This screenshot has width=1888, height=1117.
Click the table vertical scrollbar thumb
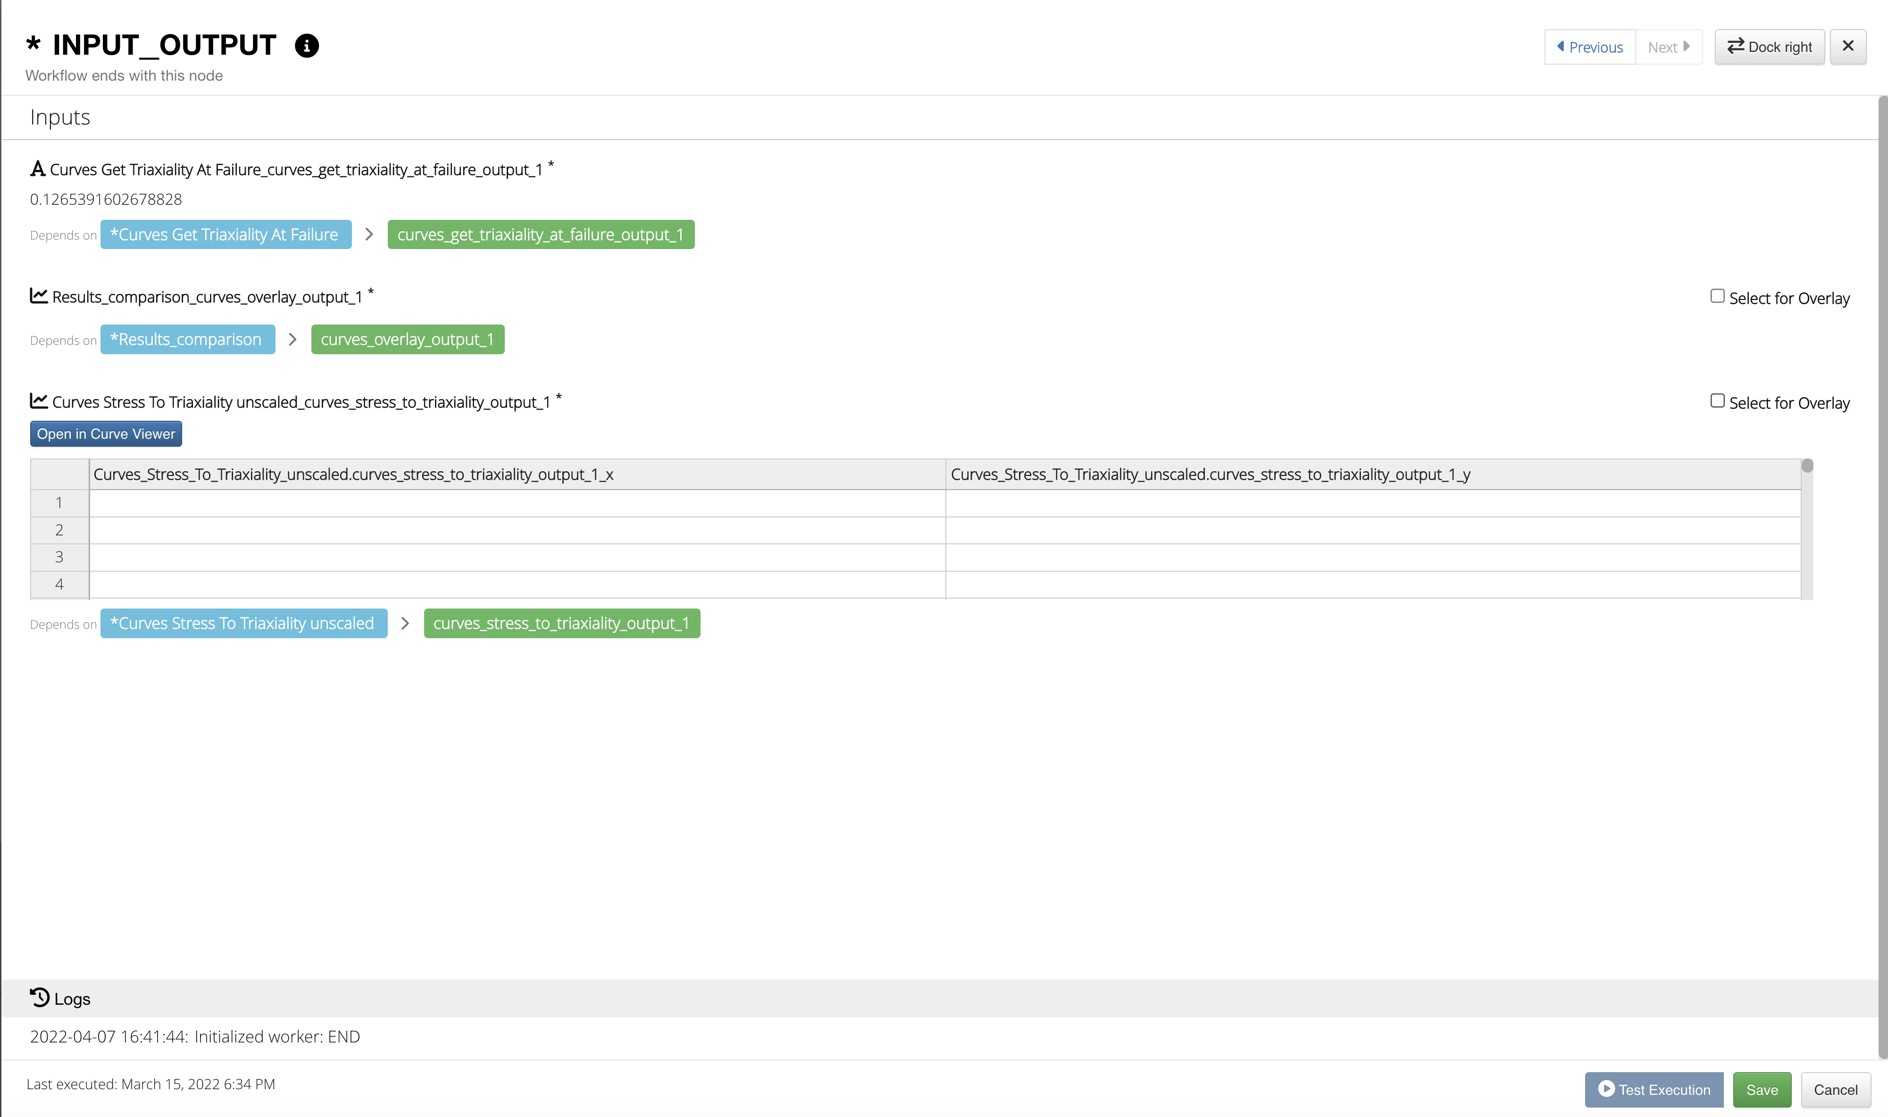point(1807,466)
